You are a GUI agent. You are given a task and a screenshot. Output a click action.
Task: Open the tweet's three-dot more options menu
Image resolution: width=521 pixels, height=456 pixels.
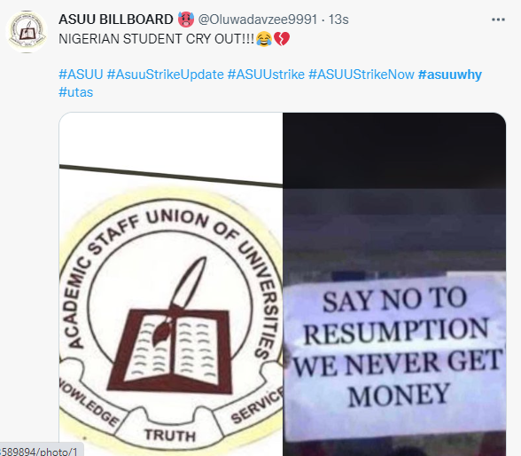click(x=498, y=20)
